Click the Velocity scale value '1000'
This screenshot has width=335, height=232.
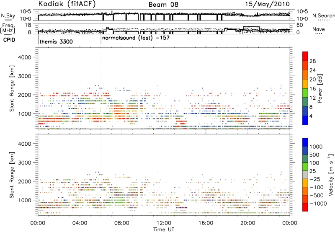[316, 147]
